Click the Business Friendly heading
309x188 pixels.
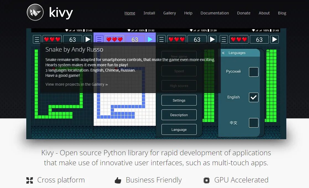(154, 180)
